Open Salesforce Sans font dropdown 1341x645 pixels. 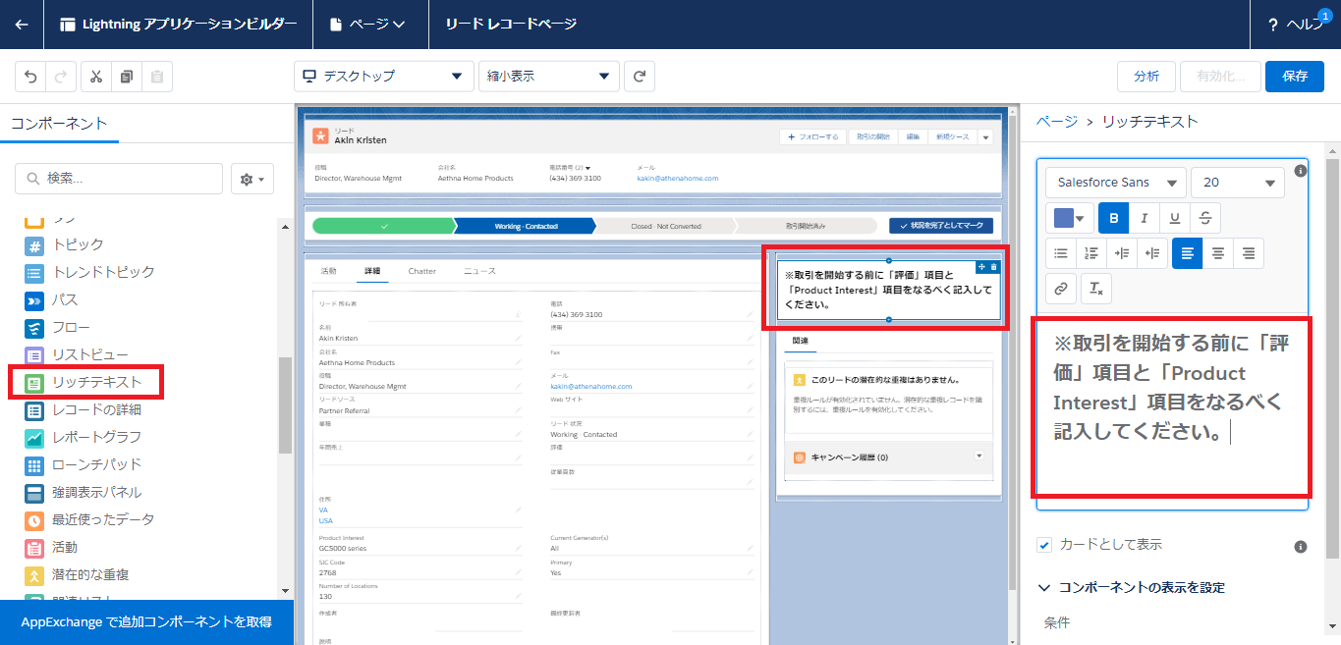coord(1116,183)
